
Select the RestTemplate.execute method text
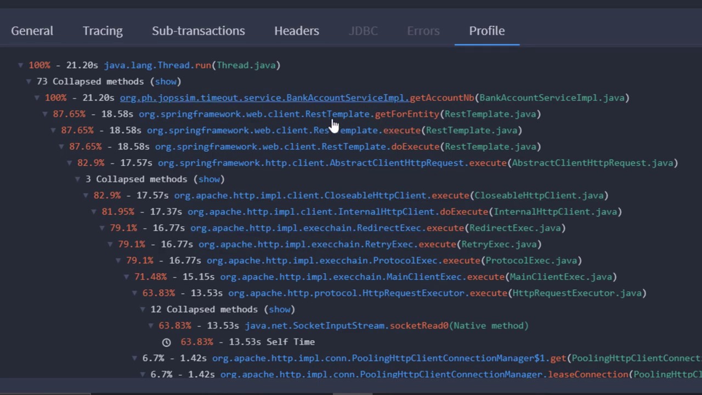284,130
